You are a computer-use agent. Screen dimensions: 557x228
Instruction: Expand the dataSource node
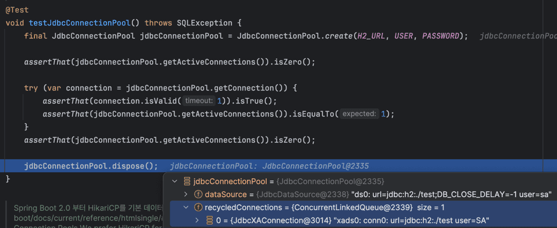(x=186, y=194)
